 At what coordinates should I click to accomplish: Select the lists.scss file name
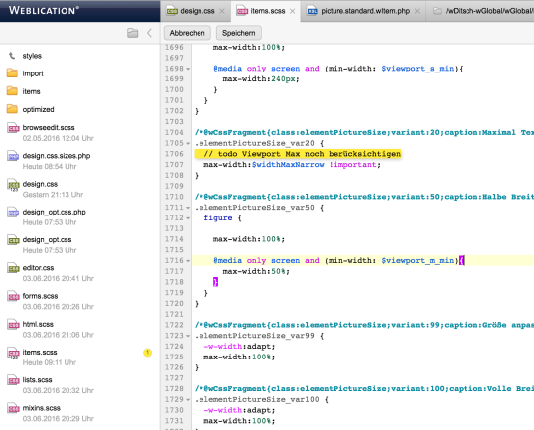point(37,380)
